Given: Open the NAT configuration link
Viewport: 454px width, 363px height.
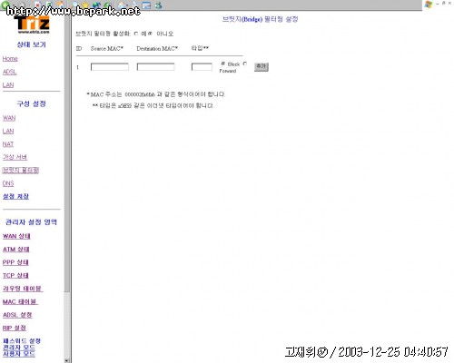Looking at the screenshot, I should click(8, 144).
